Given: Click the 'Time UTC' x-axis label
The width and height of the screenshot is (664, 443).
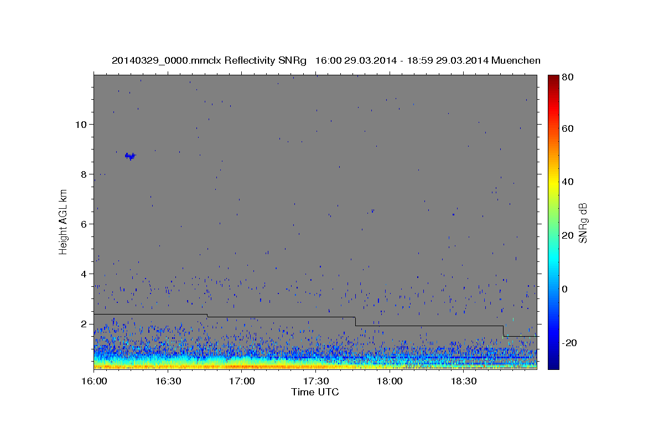Looking at the screenshot, I should 315,392.
